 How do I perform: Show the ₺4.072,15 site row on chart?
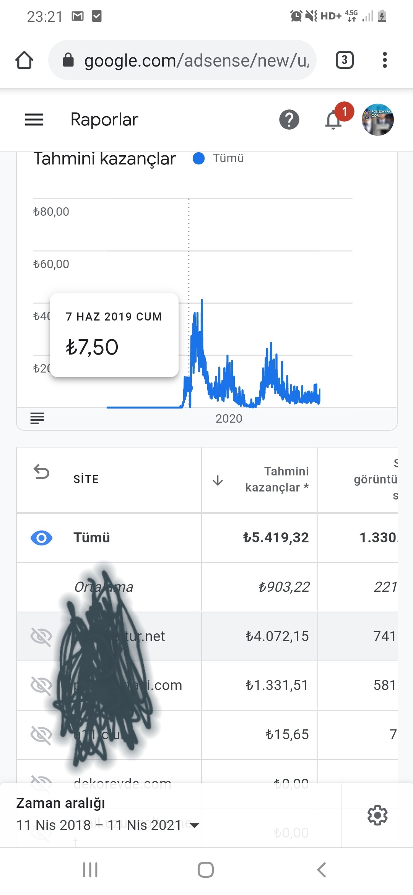(41, 636)
